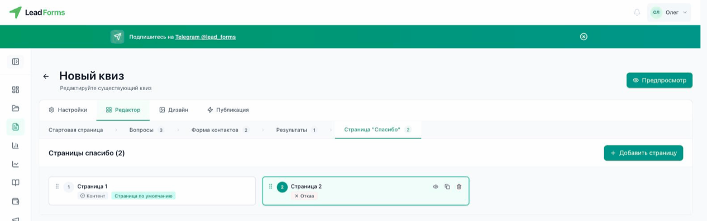This screenshot has width=707, height=221.
Task: Duplicate Страница 2 with the copy icon
Action: pos(447,186)
